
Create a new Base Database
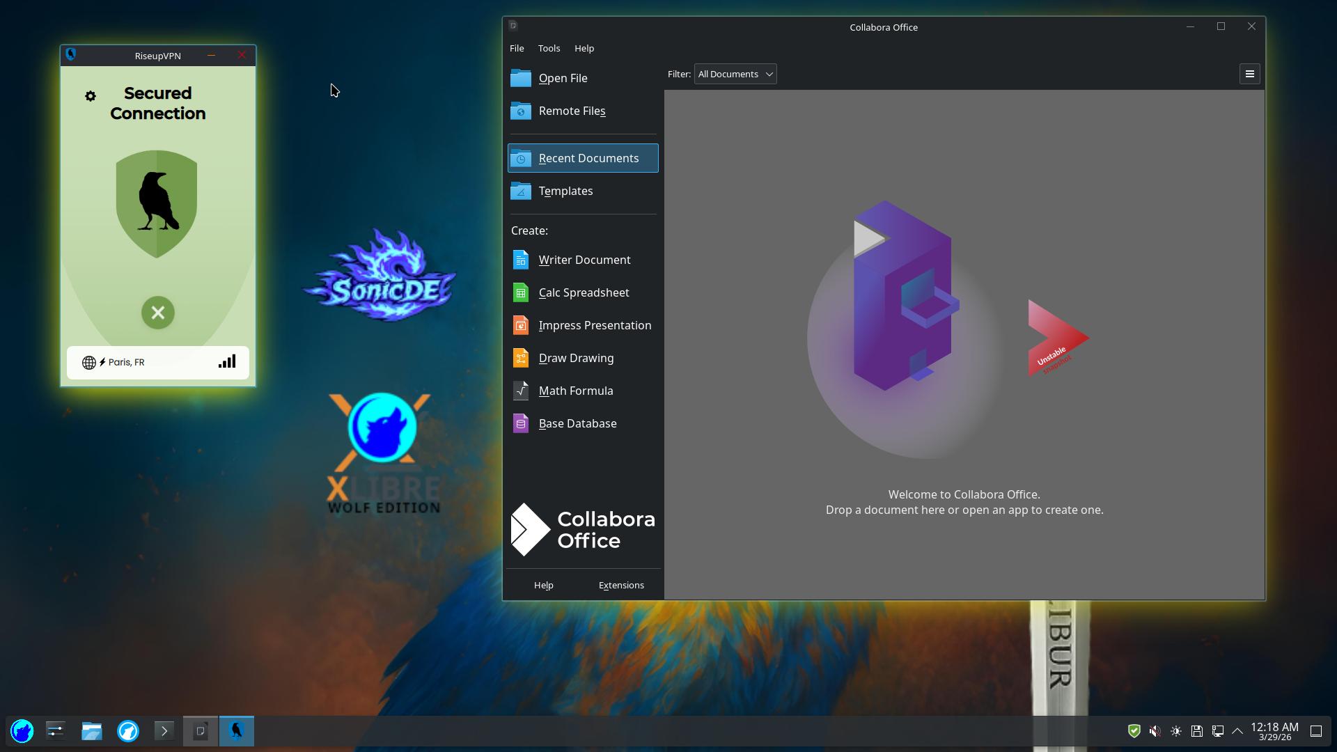(577, 423)
